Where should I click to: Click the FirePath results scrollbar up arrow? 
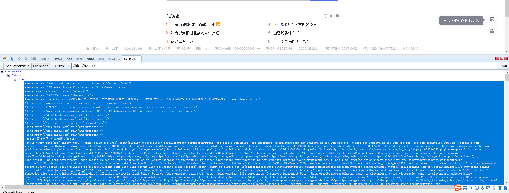pos(507,72)
